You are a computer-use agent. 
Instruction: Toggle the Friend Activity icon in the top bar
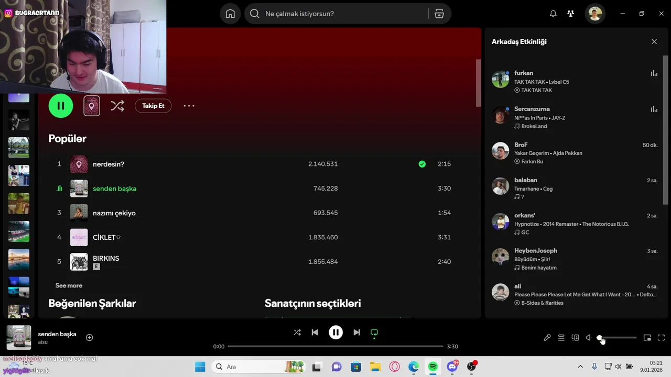point(571,14)
